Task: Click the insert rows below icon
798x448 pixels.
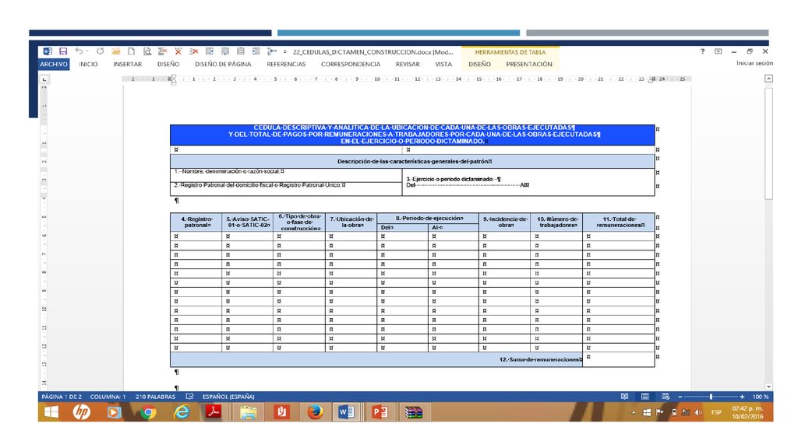Action: [x=225, y=51]
